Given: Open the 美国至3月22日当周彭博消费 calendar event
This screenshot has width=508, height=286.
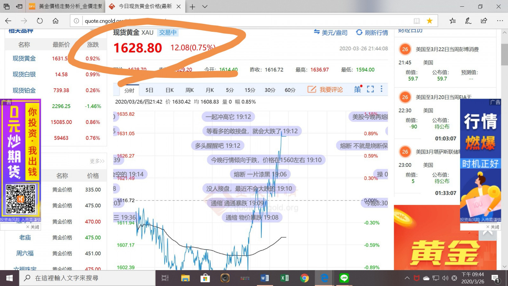Looking at the screenshot, I should pos(447,49).
